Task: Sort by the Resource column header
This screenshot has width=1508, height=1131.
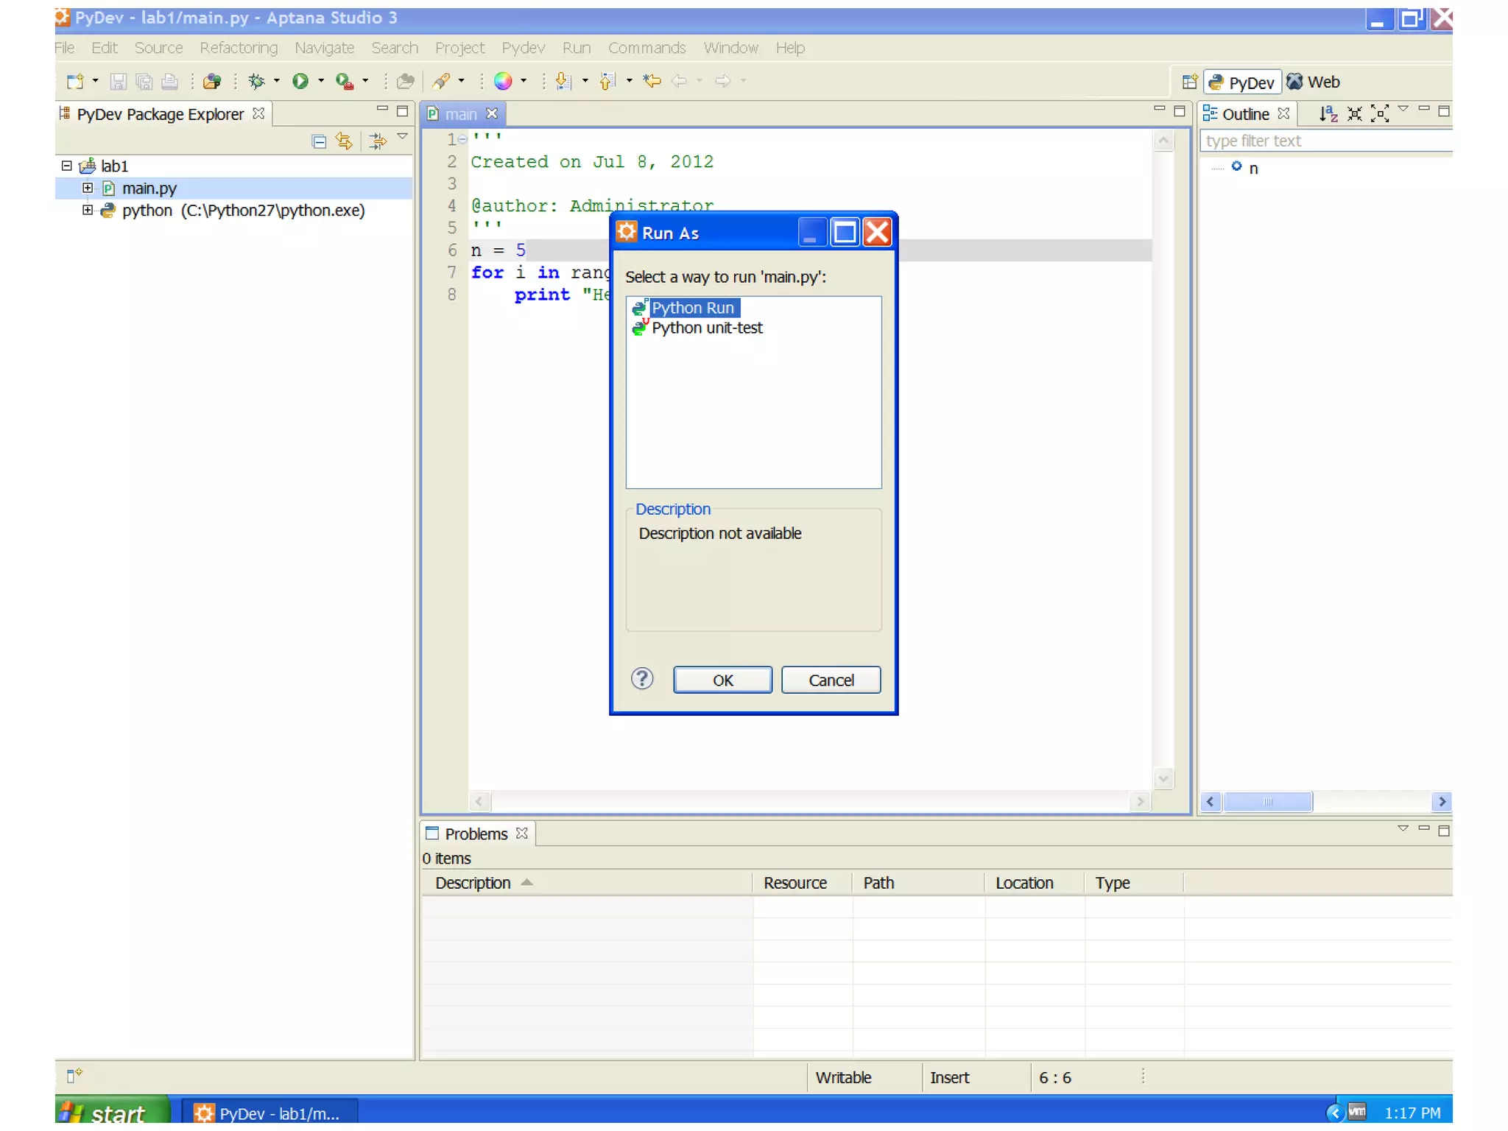Action: (802, 882)
